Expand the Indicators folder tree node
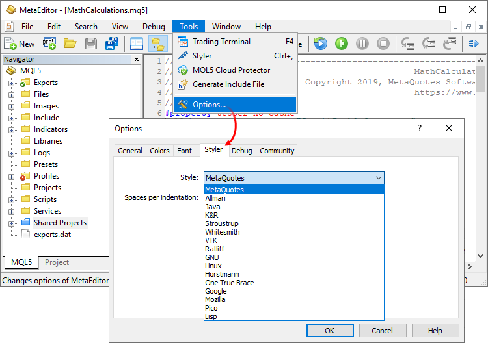The image size is (488, 343). tap(11, 129)
